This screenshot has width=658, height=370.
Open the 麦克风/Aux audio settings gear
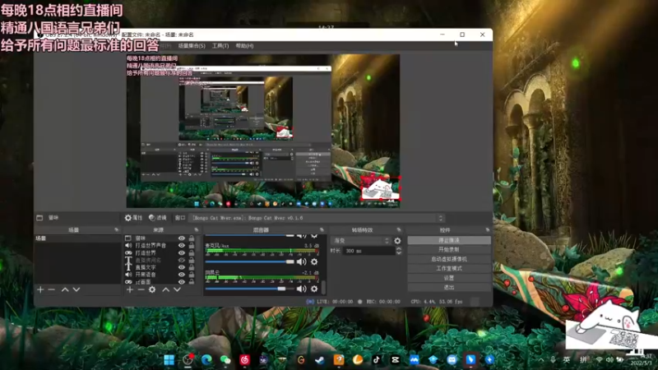pos(314,261)
